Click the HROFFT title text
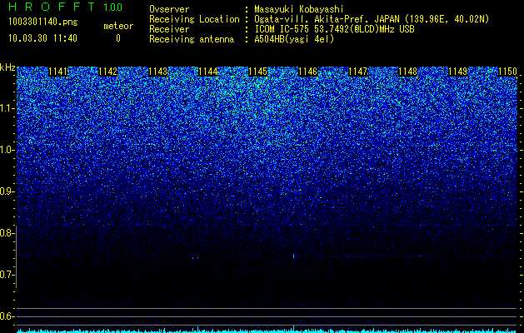This screenshot has width=524, height=333. (x=52, y=7)
